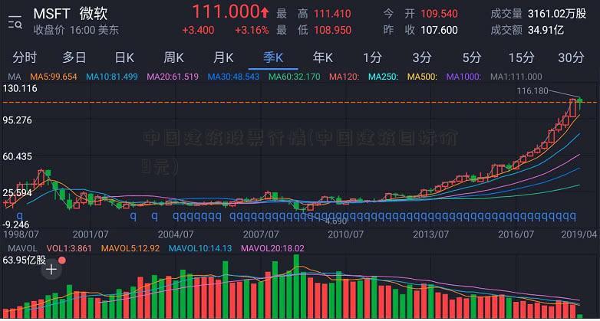The height and width of the screenshot is (321, 600).
Task: Toggle the MA60 indicator label
Action: pos(281,77)
